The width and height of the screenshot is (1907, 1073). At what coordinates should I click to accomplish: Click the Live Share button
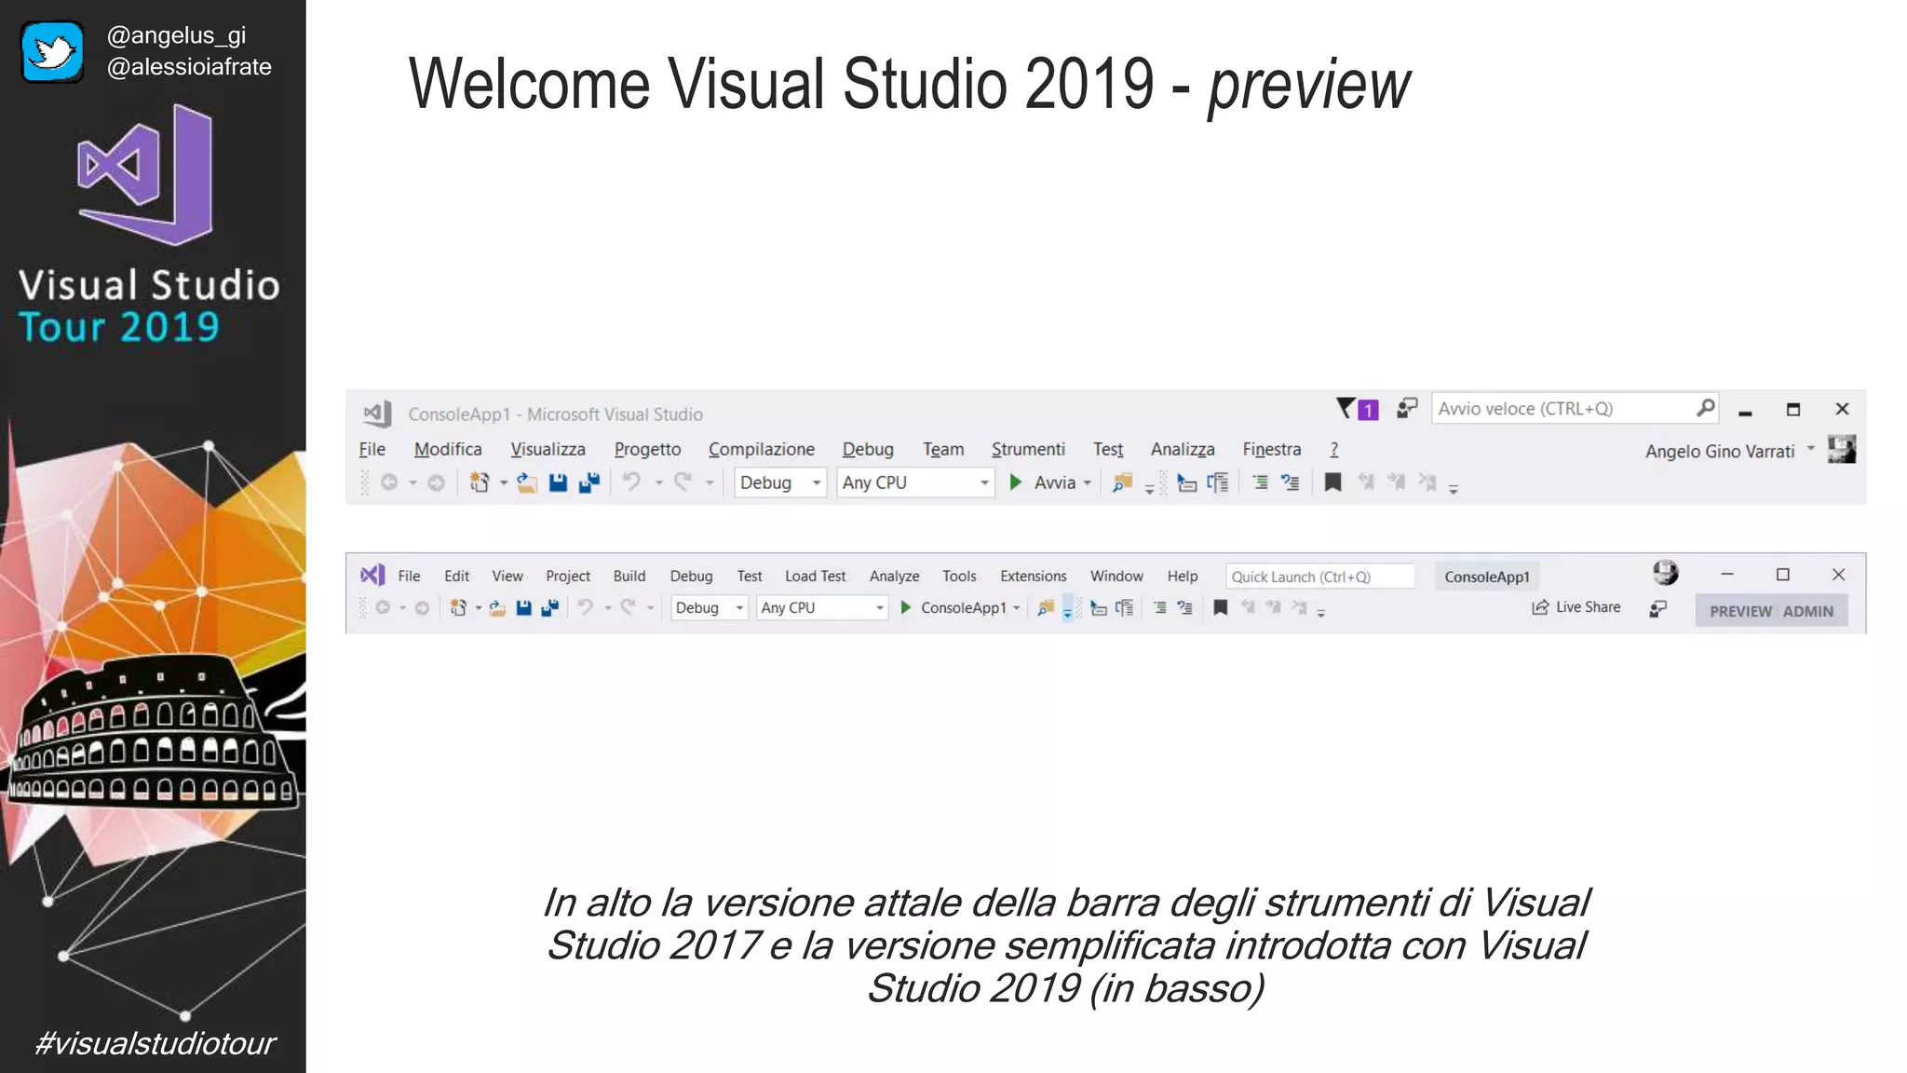[x=1576, y=607]
